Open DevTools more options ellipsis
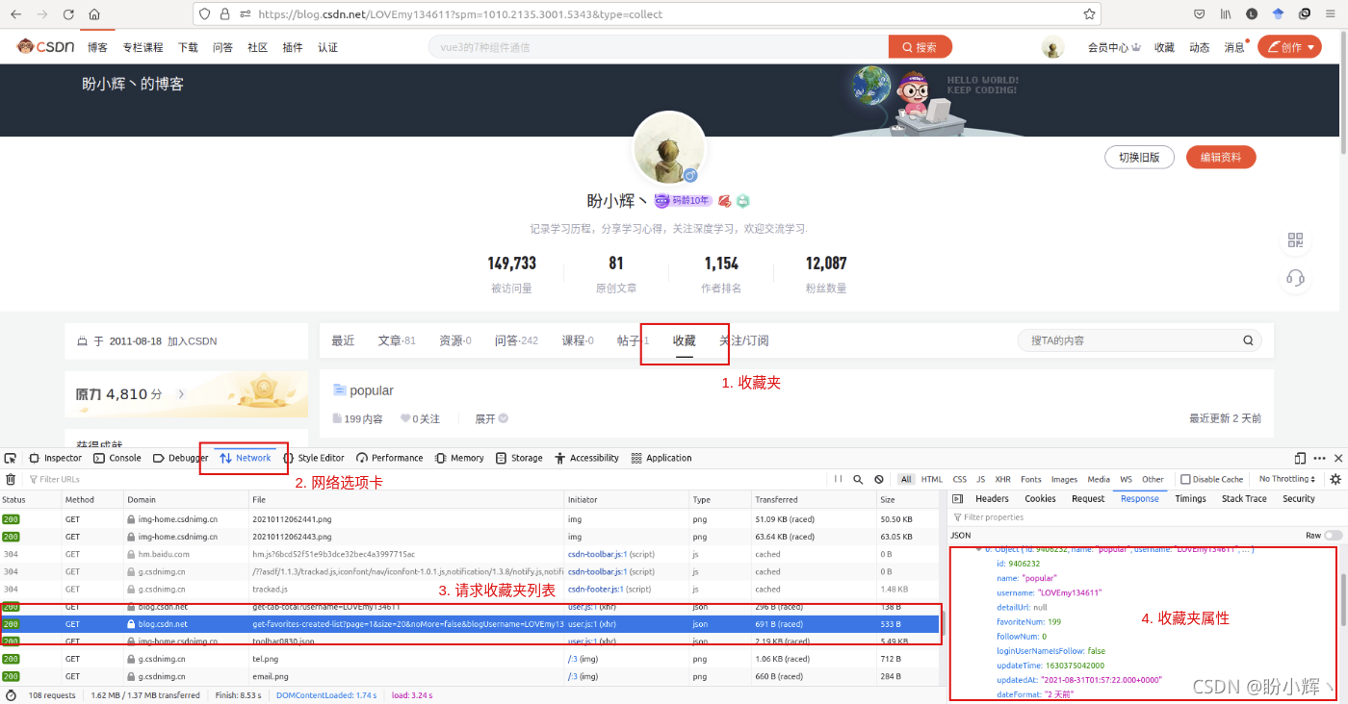Viewport: 1348px width, 704px height. (1319, 458)
